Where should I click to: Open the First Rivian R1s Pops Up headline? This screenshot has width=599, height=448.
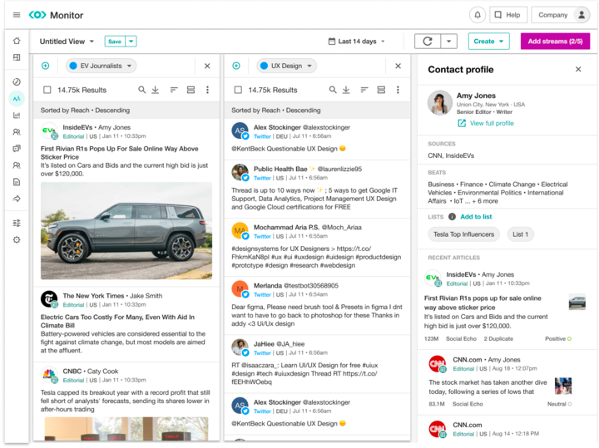tap(119, 153)
